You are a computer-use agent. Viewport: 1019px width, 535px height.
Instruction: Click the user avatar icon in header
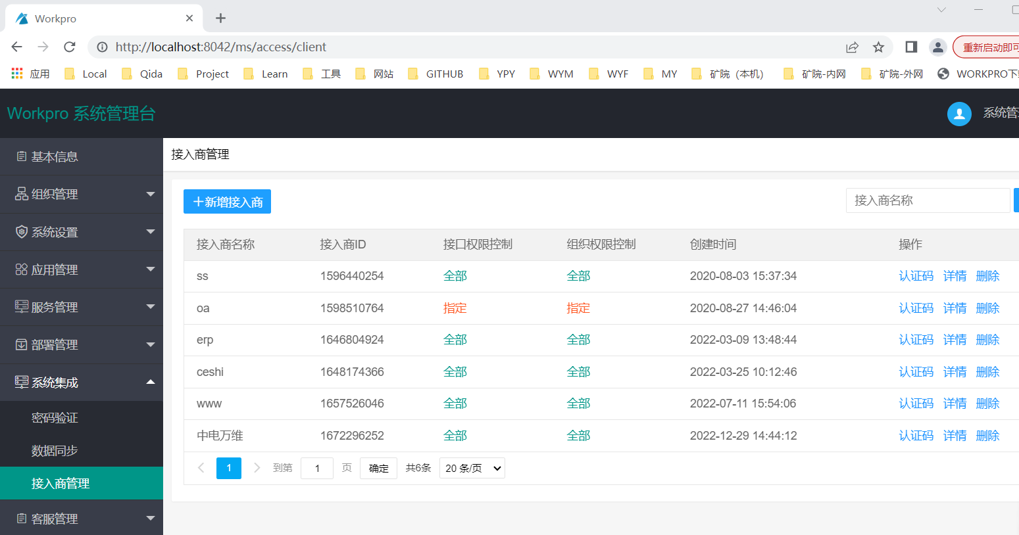(958, 114)
